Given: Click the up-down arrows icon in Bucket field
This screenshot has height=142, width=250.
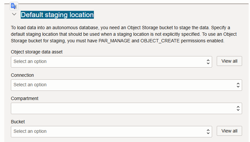Looking at the screenshot, I should (208, 132).
